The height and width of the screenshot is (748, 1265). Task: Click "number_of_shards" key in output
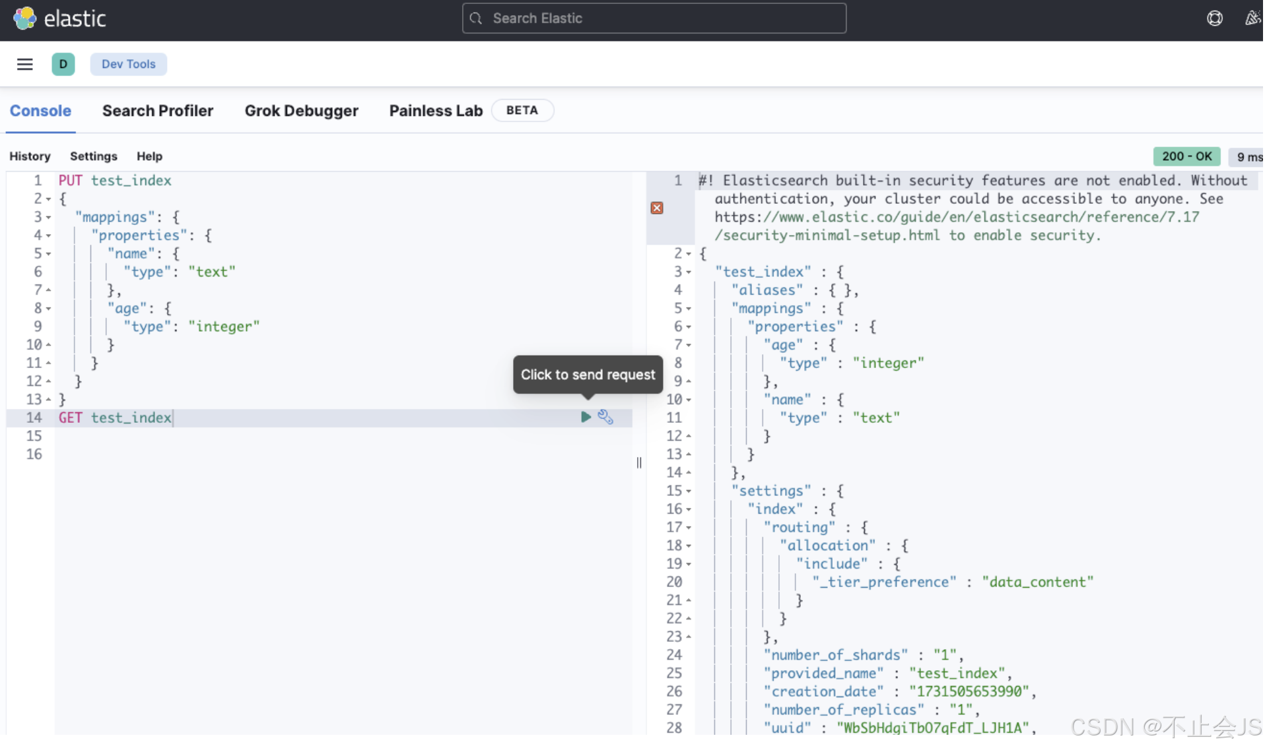pos(835,655)
